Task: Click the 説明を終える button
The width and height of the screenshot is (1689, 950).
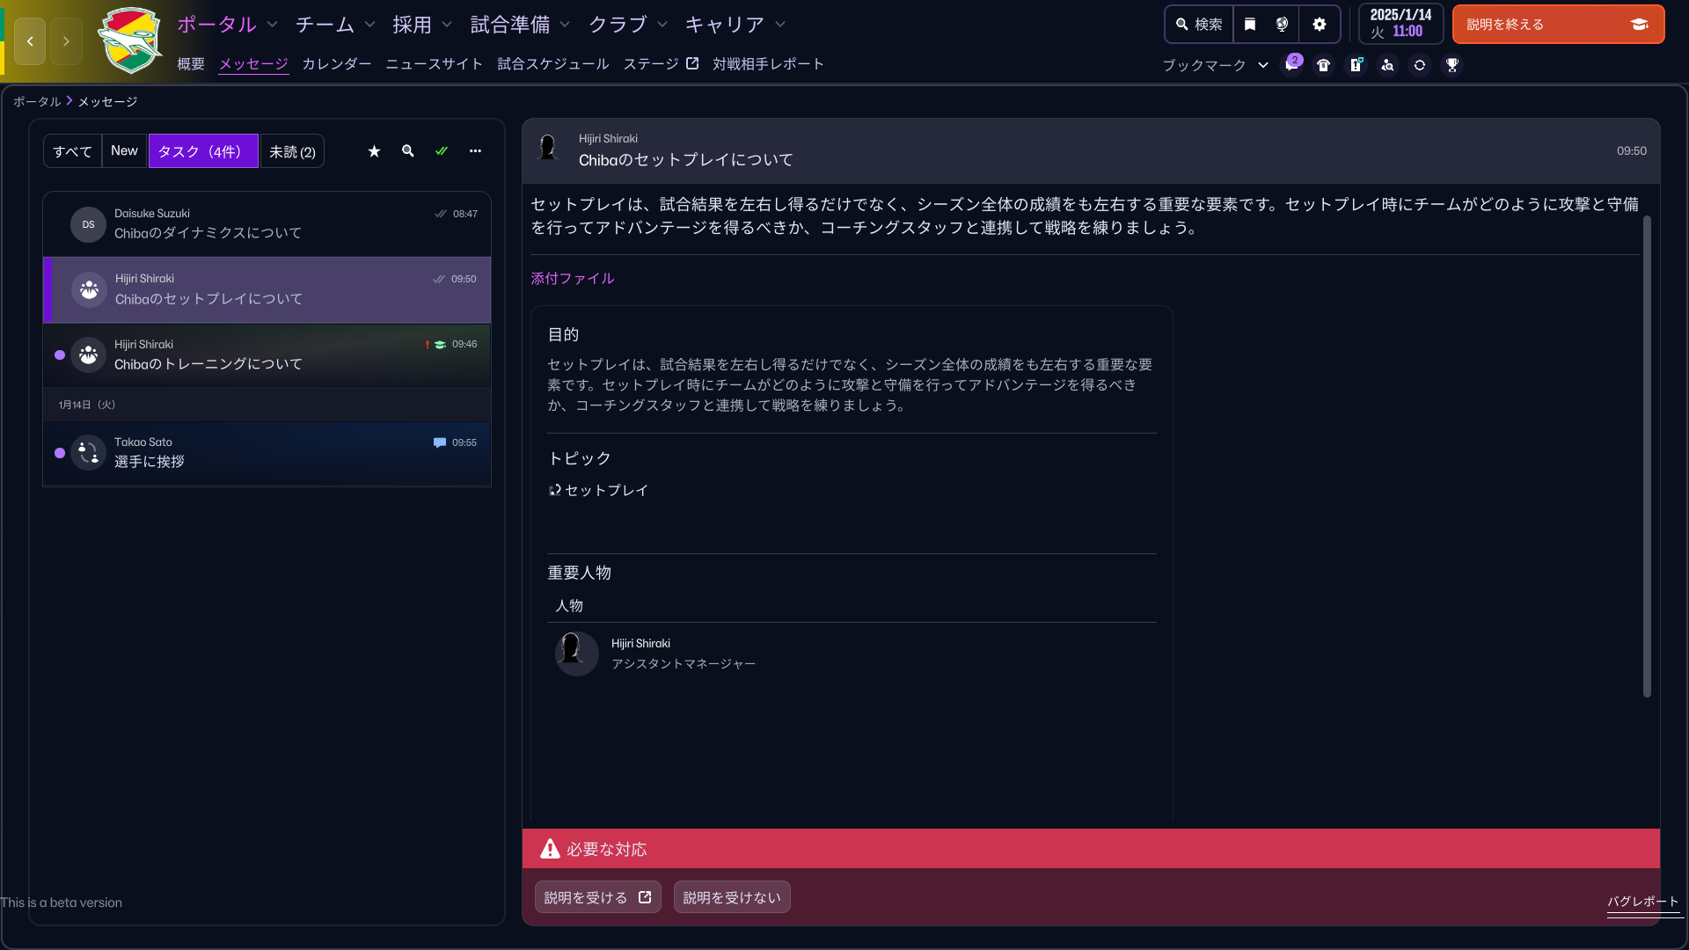Action: point(1558,25)
